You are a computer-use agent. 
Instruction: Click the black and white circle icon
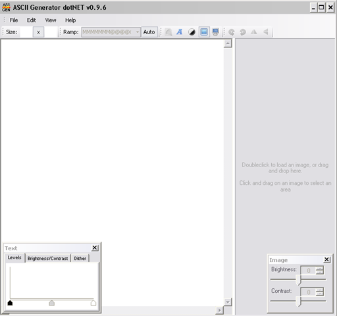tap(192, 32)
